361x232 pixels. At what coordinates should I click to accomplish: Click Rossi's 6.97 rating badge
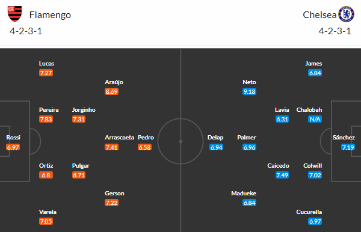click(13, 147)
